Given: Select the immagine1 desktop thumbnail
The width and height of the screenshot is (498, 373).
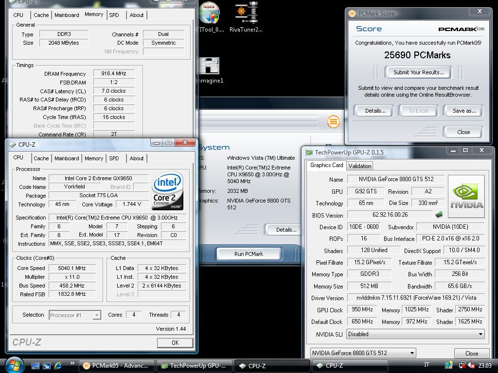Looking at the screenshot, I should click(x=210, y=70).
